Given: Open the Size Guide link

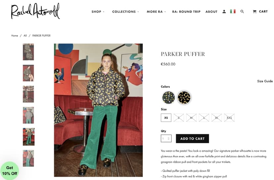Looking at the screenshot, I should coord(265,81).
